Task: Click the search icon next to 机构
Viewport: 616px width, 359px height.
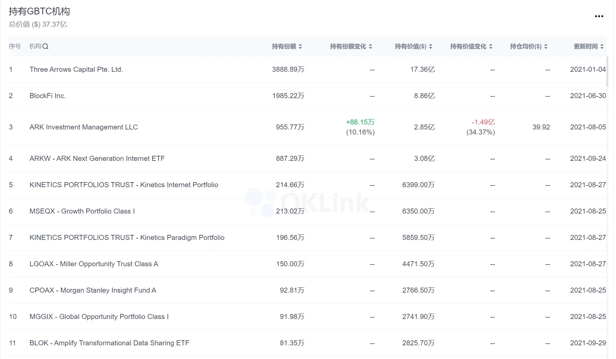Action: tap(46, 46)
